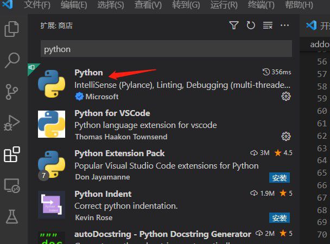330x244 pixels.
Task: Open Remote Explorer view icon
Action: 12,186
